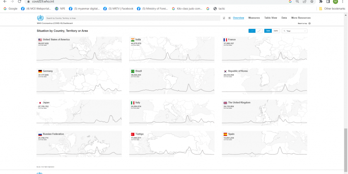
Task: Expand the Total dropdown
Action: pyautogui.click(x=295, y=31)
